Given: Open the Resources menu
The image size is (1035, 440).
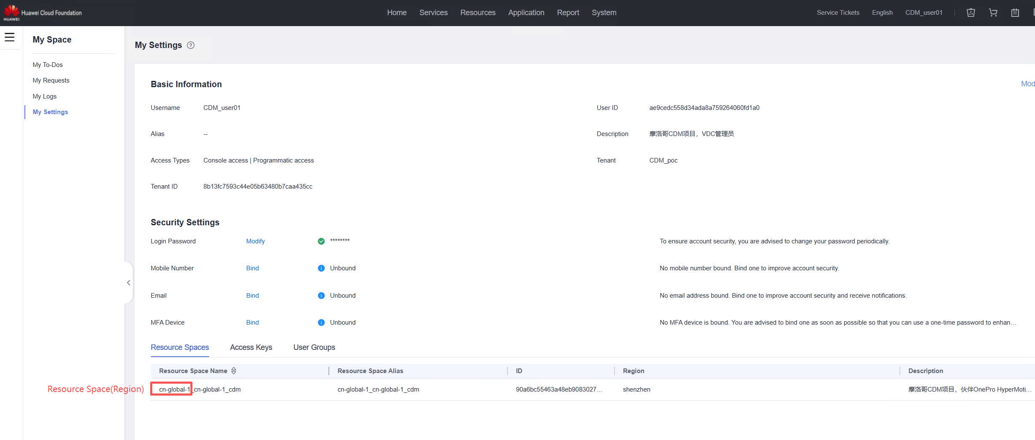Looking at the screenshot, I should (478, 13).
